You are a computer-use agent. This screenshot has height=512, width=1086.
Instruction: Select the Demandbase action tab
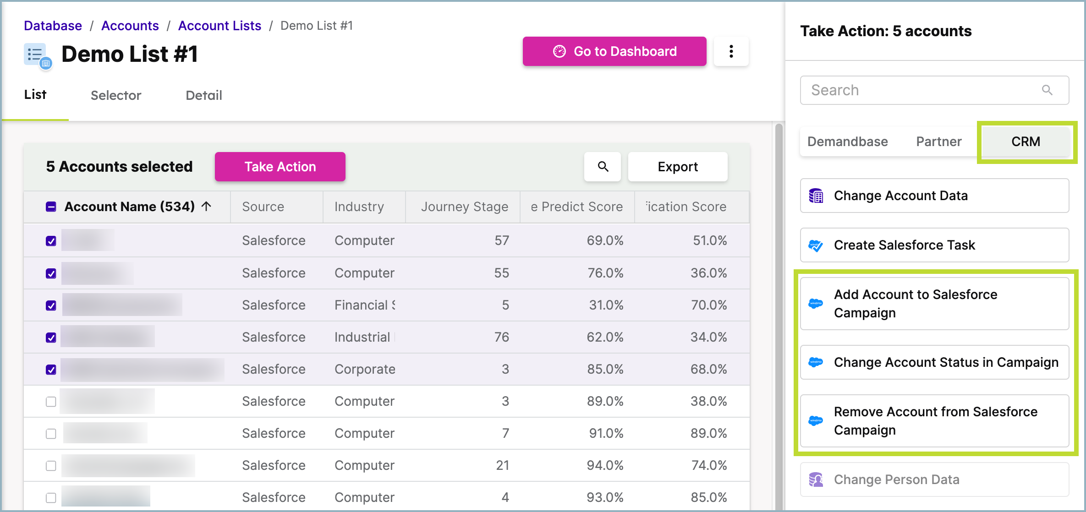[847, 142]
